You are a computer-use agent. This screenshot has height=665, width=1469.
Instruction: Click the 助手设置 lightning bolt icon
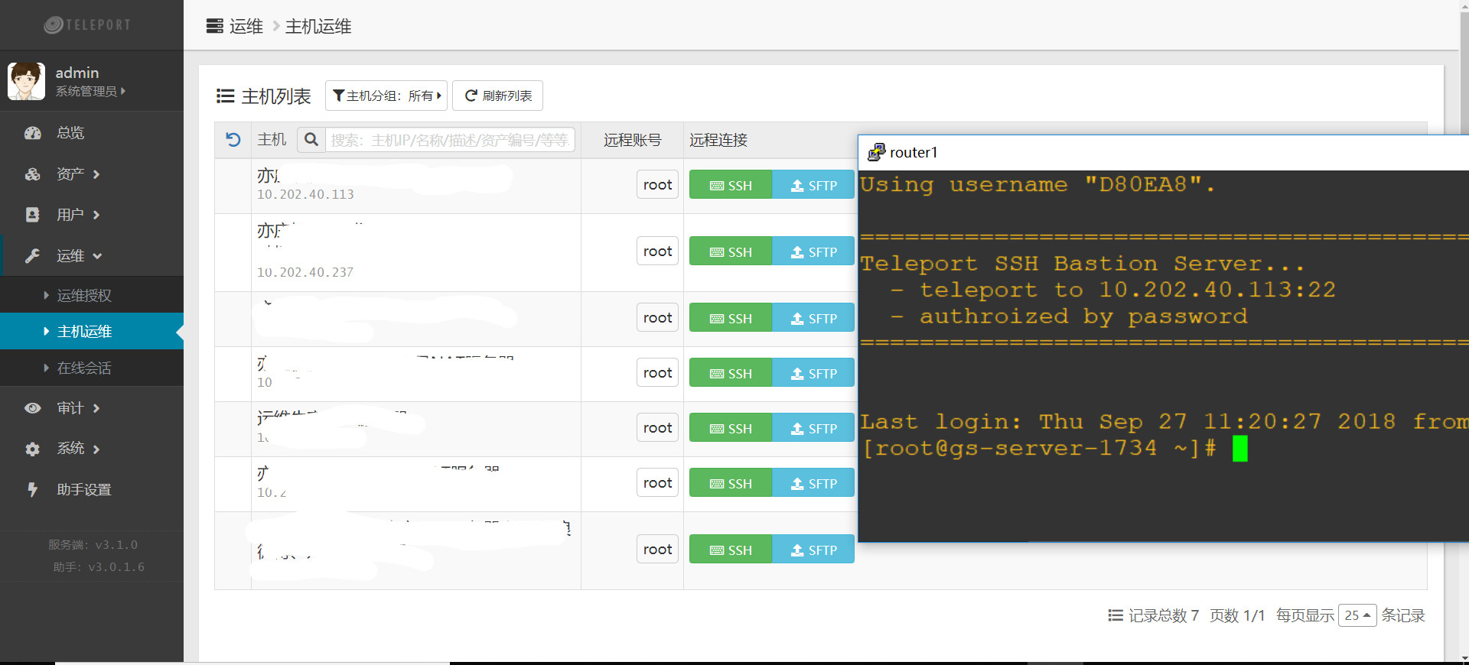33,490
